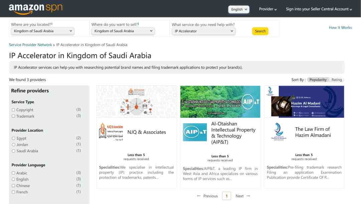Open NJQ & Associates provider name

coord(147,132)
